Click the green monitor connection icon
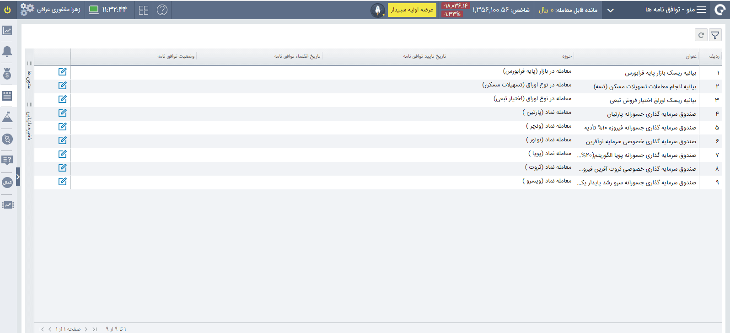The image size is (730, 333). tap(94, 10)
